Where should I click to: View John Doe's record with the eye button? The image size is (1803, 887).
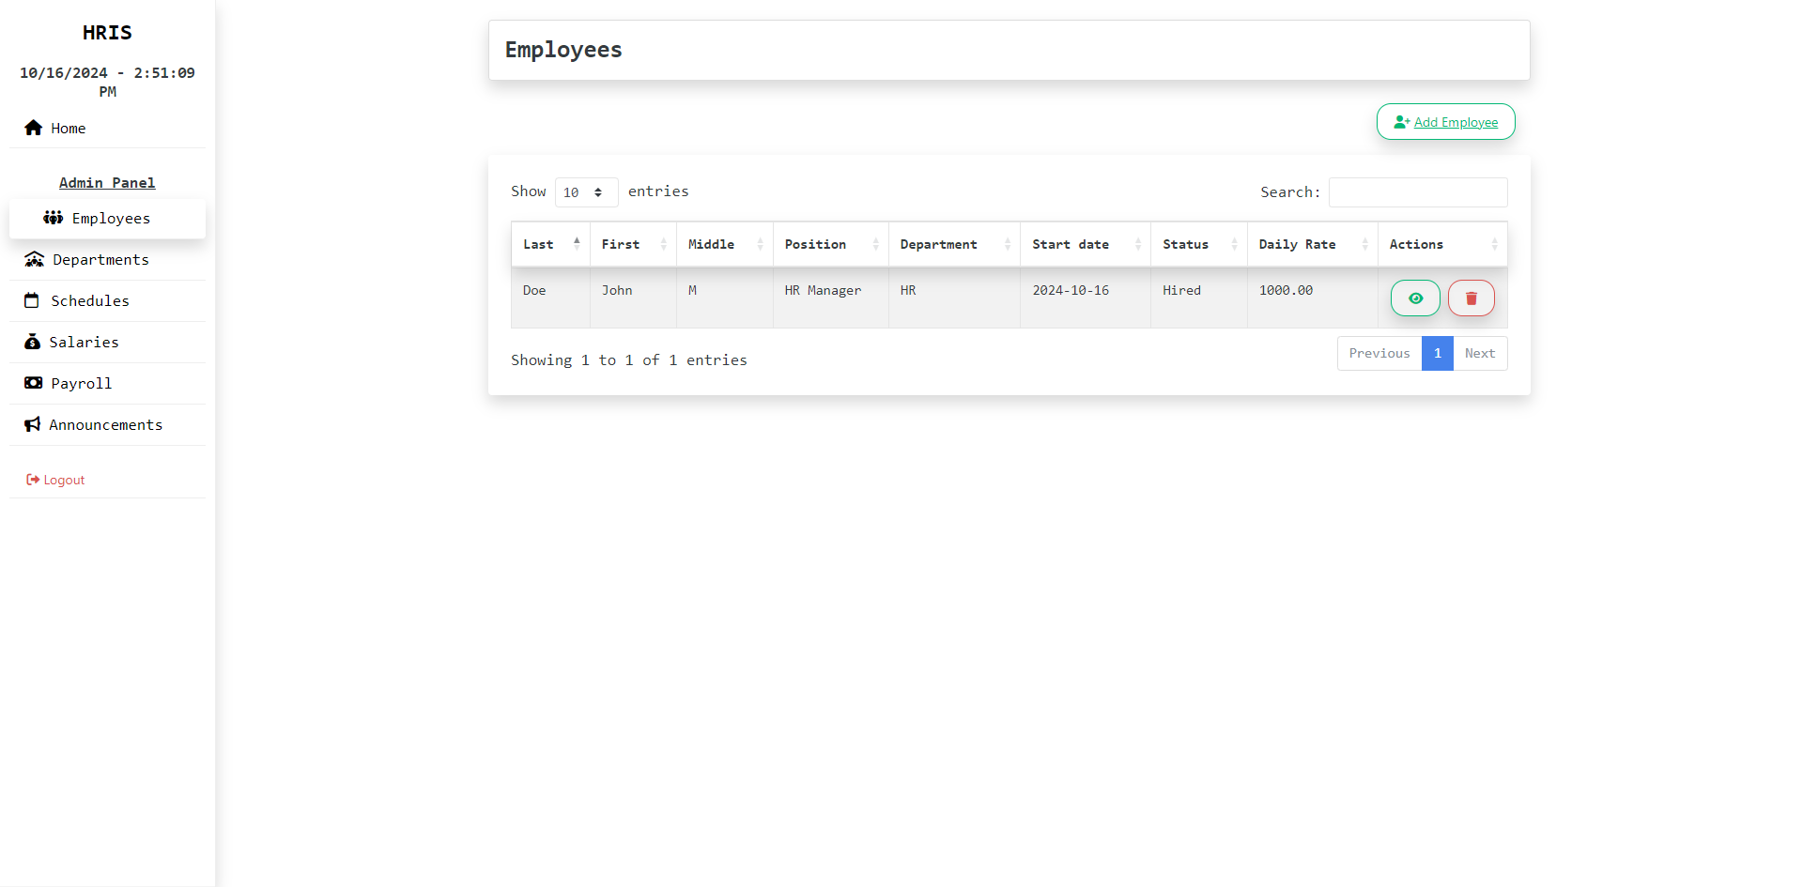pos(1415,298)
